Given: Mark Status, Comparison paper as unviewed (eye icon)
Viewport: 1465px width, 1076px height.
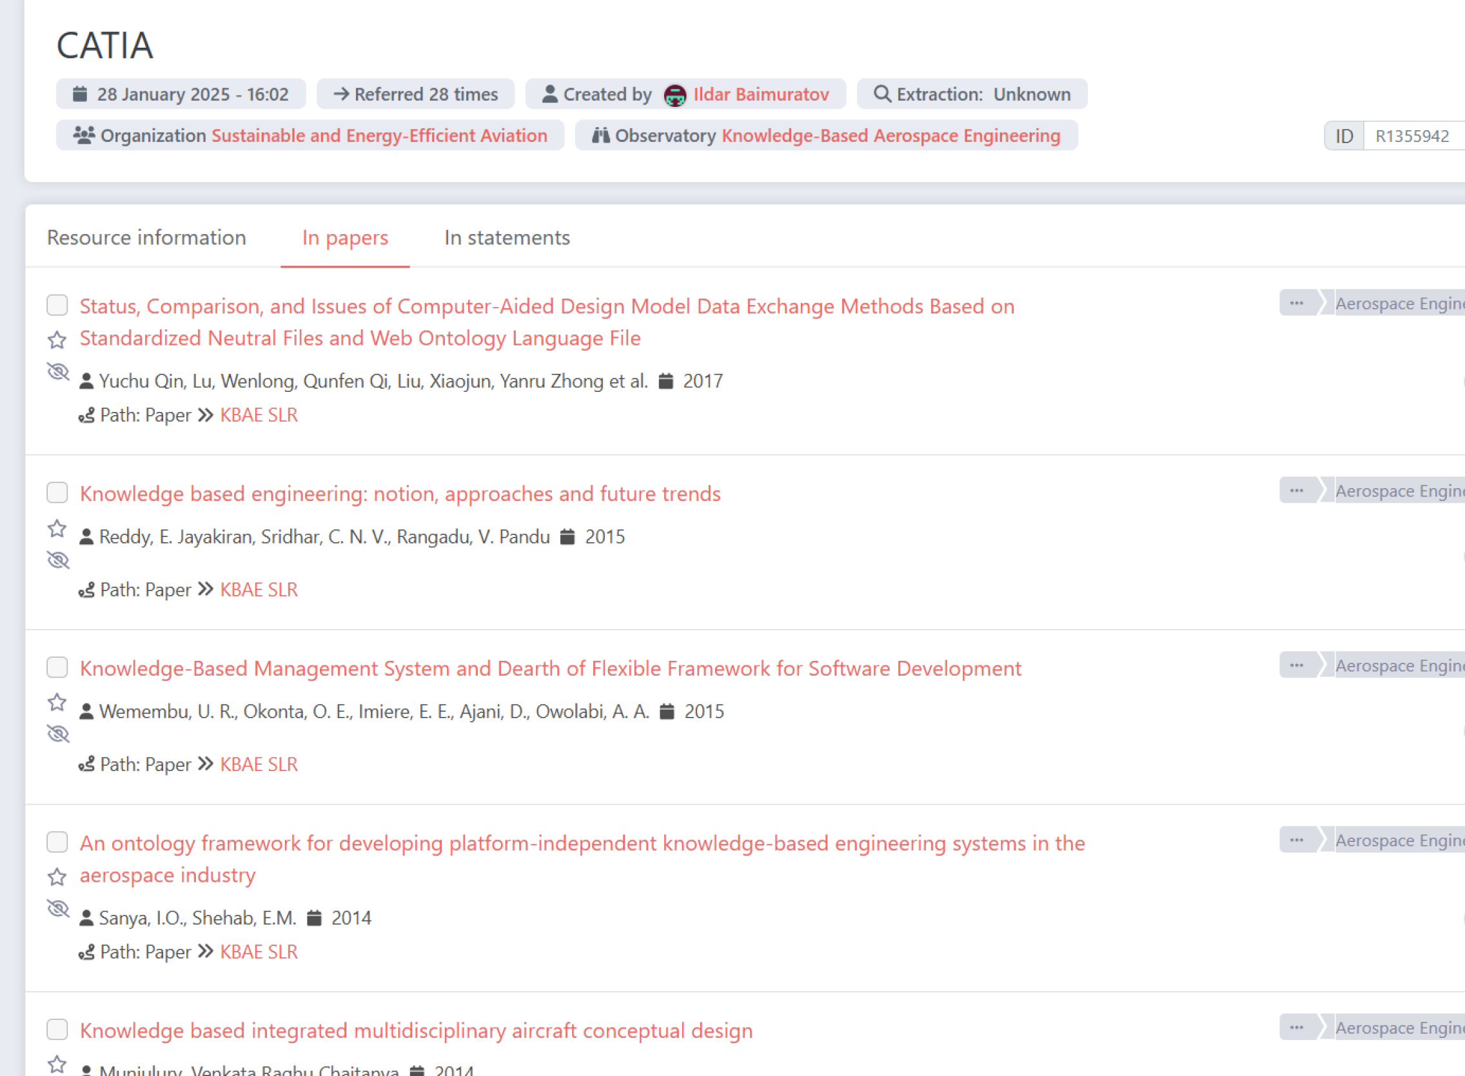Looking at the screenshot, I should coord(58,372).
